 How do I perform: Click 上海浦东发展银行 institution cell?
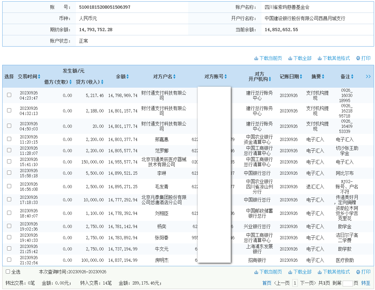[259, 249]
